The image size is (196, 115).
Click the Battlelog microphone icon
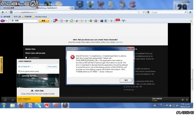click(187, 100)
